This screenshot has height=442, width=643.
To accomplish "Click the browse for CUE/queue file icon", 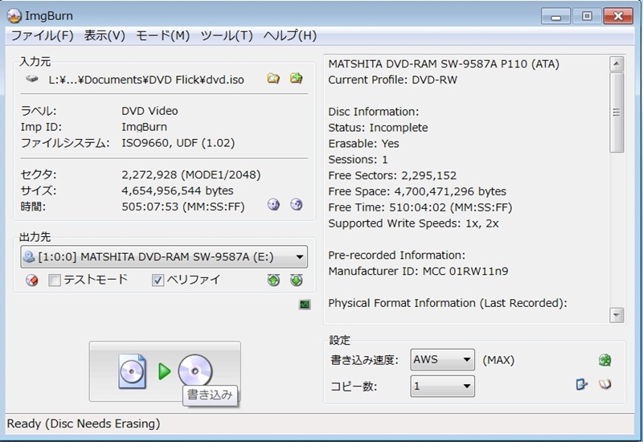I will click(296, 78).
